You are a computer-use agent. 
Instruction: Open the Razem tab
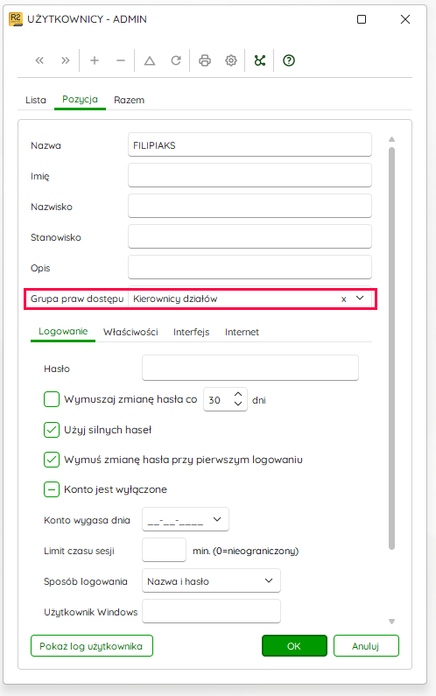[130, 100]
